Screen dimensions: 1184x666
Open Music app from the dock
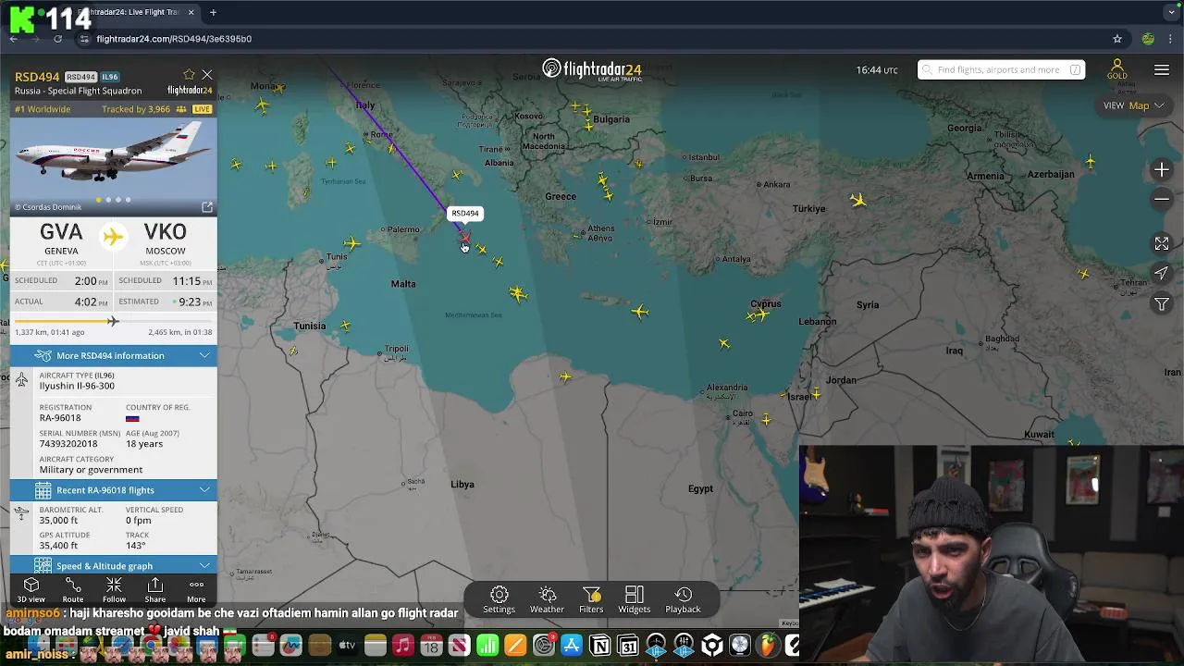(x=402, y=646)
